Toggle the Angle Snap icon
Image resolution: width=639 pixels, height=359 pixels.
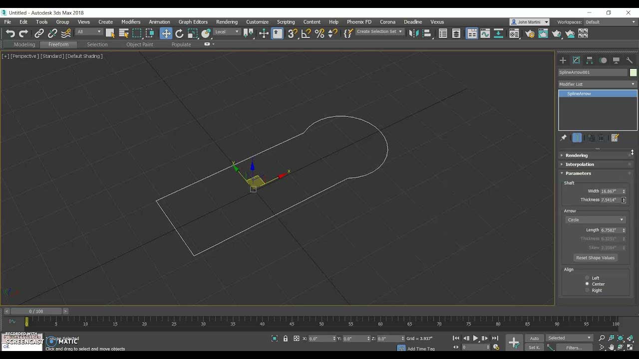306,33
